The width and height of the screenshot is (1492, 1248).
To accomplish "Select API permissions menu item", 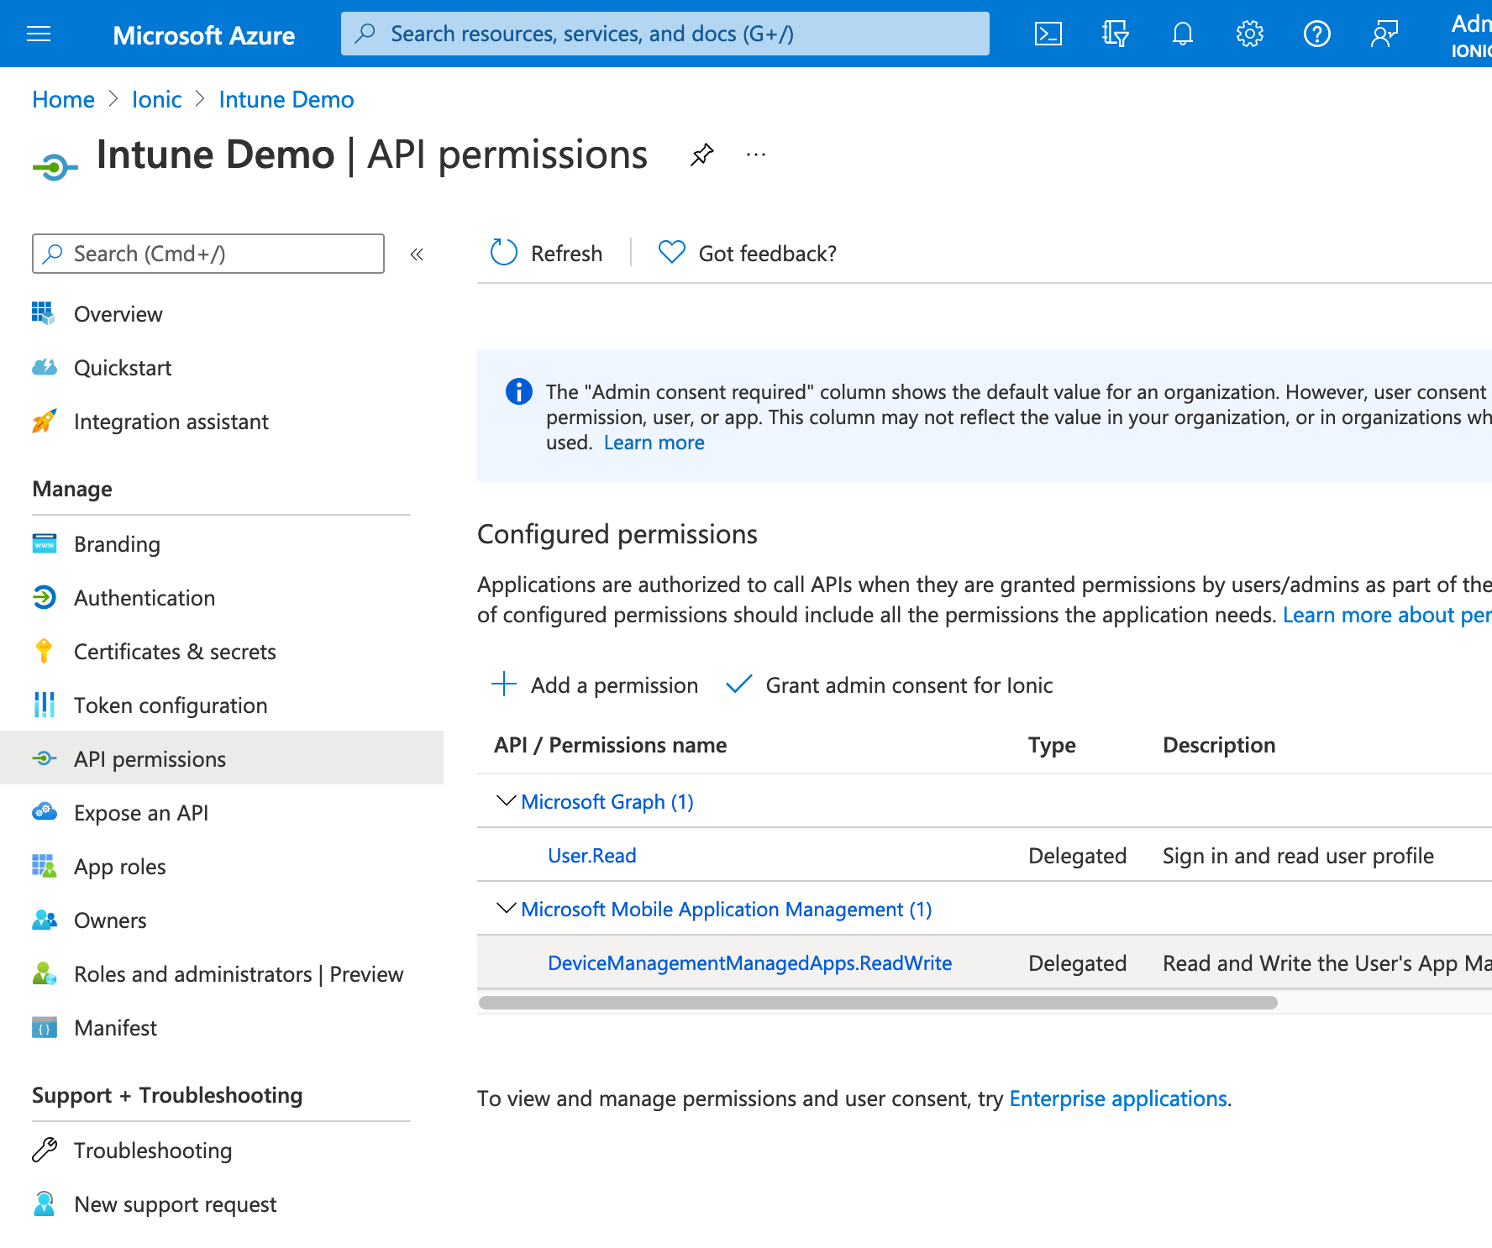I will click(222, 758).
